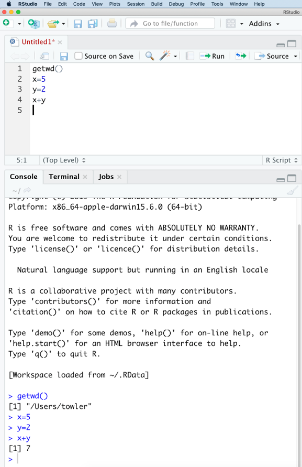Select the Untitled1 editor tab

click(x=38, y=42)
